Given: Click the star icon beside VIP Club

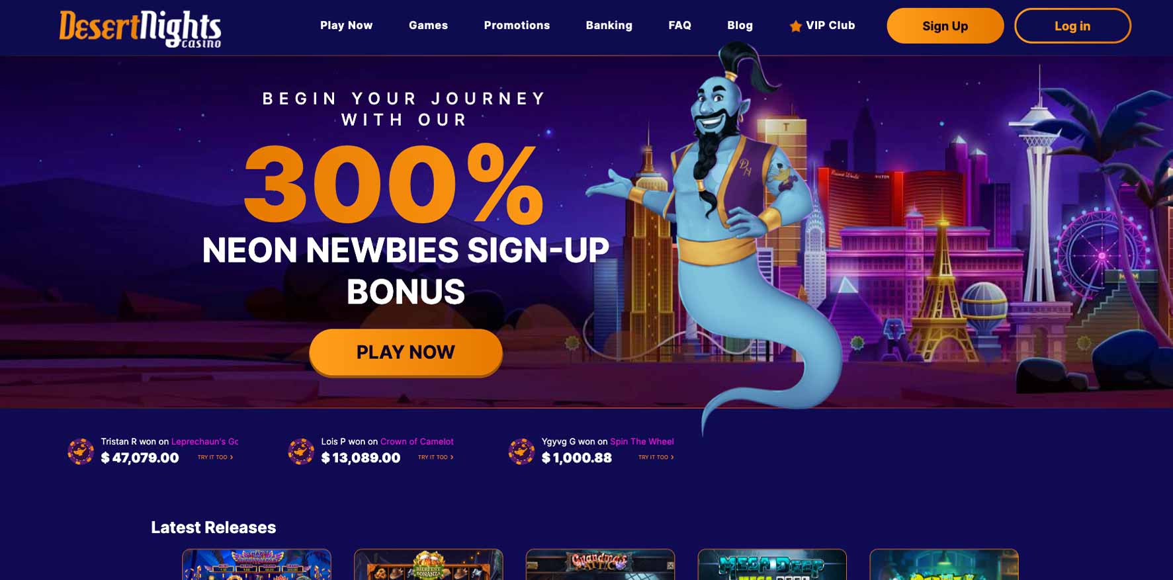Looking at the screenshot, I should 795,26.
